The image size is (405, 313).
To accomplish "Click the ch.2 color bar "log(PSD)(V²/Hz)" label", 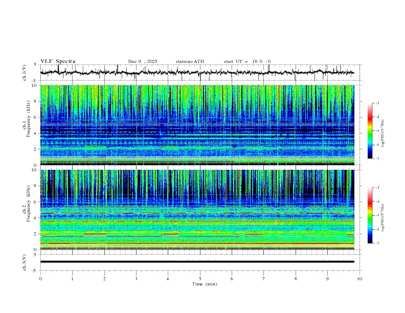I will 383,218.
